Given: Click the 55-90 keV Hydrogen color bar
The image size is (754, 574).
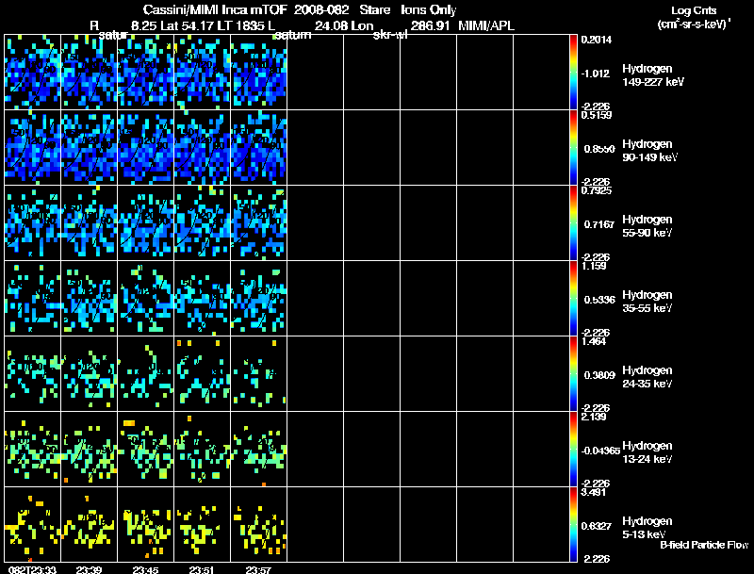Looking at the screenshot, I should [574, 222].
